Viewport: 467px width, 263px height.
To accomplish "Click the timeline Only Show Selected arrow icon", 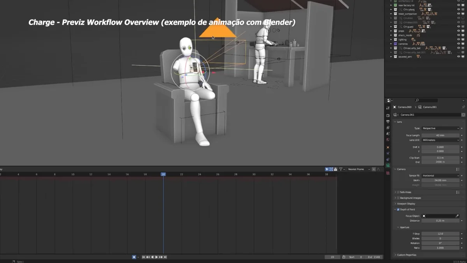I will click(327, 169).
